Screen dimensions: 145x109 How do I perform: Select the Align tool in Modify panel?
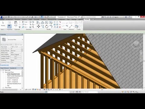[x=38, y=23]
